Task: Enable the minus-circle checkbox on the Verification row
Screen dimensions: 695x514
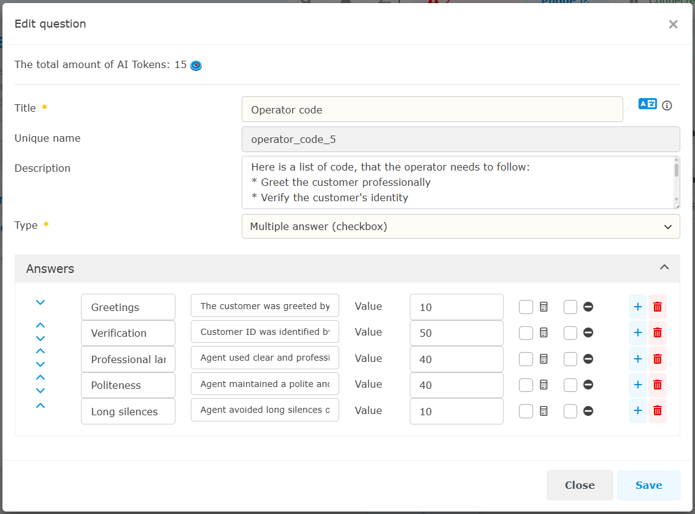Action: [570, 332]
